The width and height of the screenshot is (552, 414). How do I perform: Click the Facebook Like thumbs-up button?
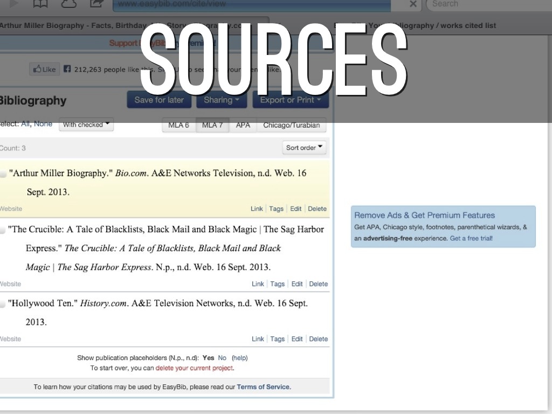pos(45,69)
